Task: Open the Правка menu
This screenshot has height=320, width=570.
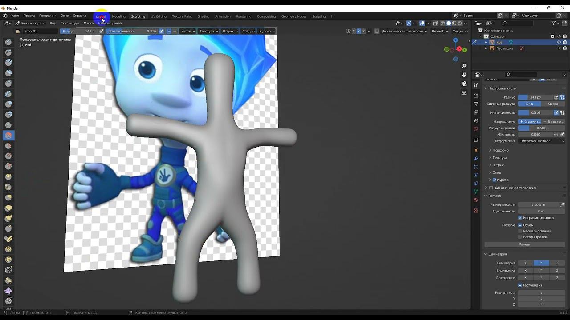Action: coord(29,16)
